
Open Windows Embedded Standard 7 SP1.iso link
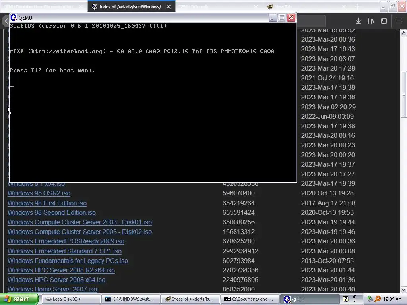(64, 251)
